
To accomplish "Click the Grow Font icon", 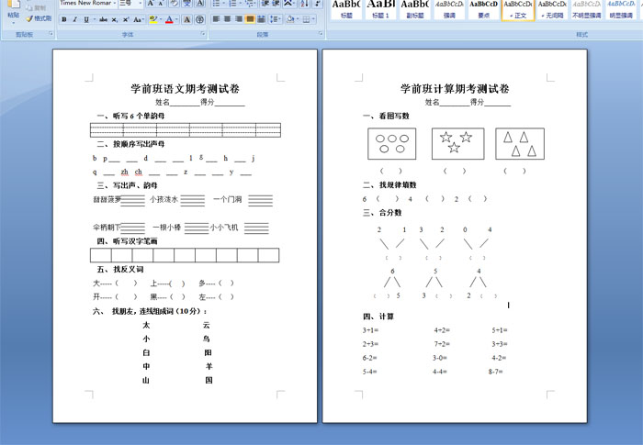I will 150,4.
